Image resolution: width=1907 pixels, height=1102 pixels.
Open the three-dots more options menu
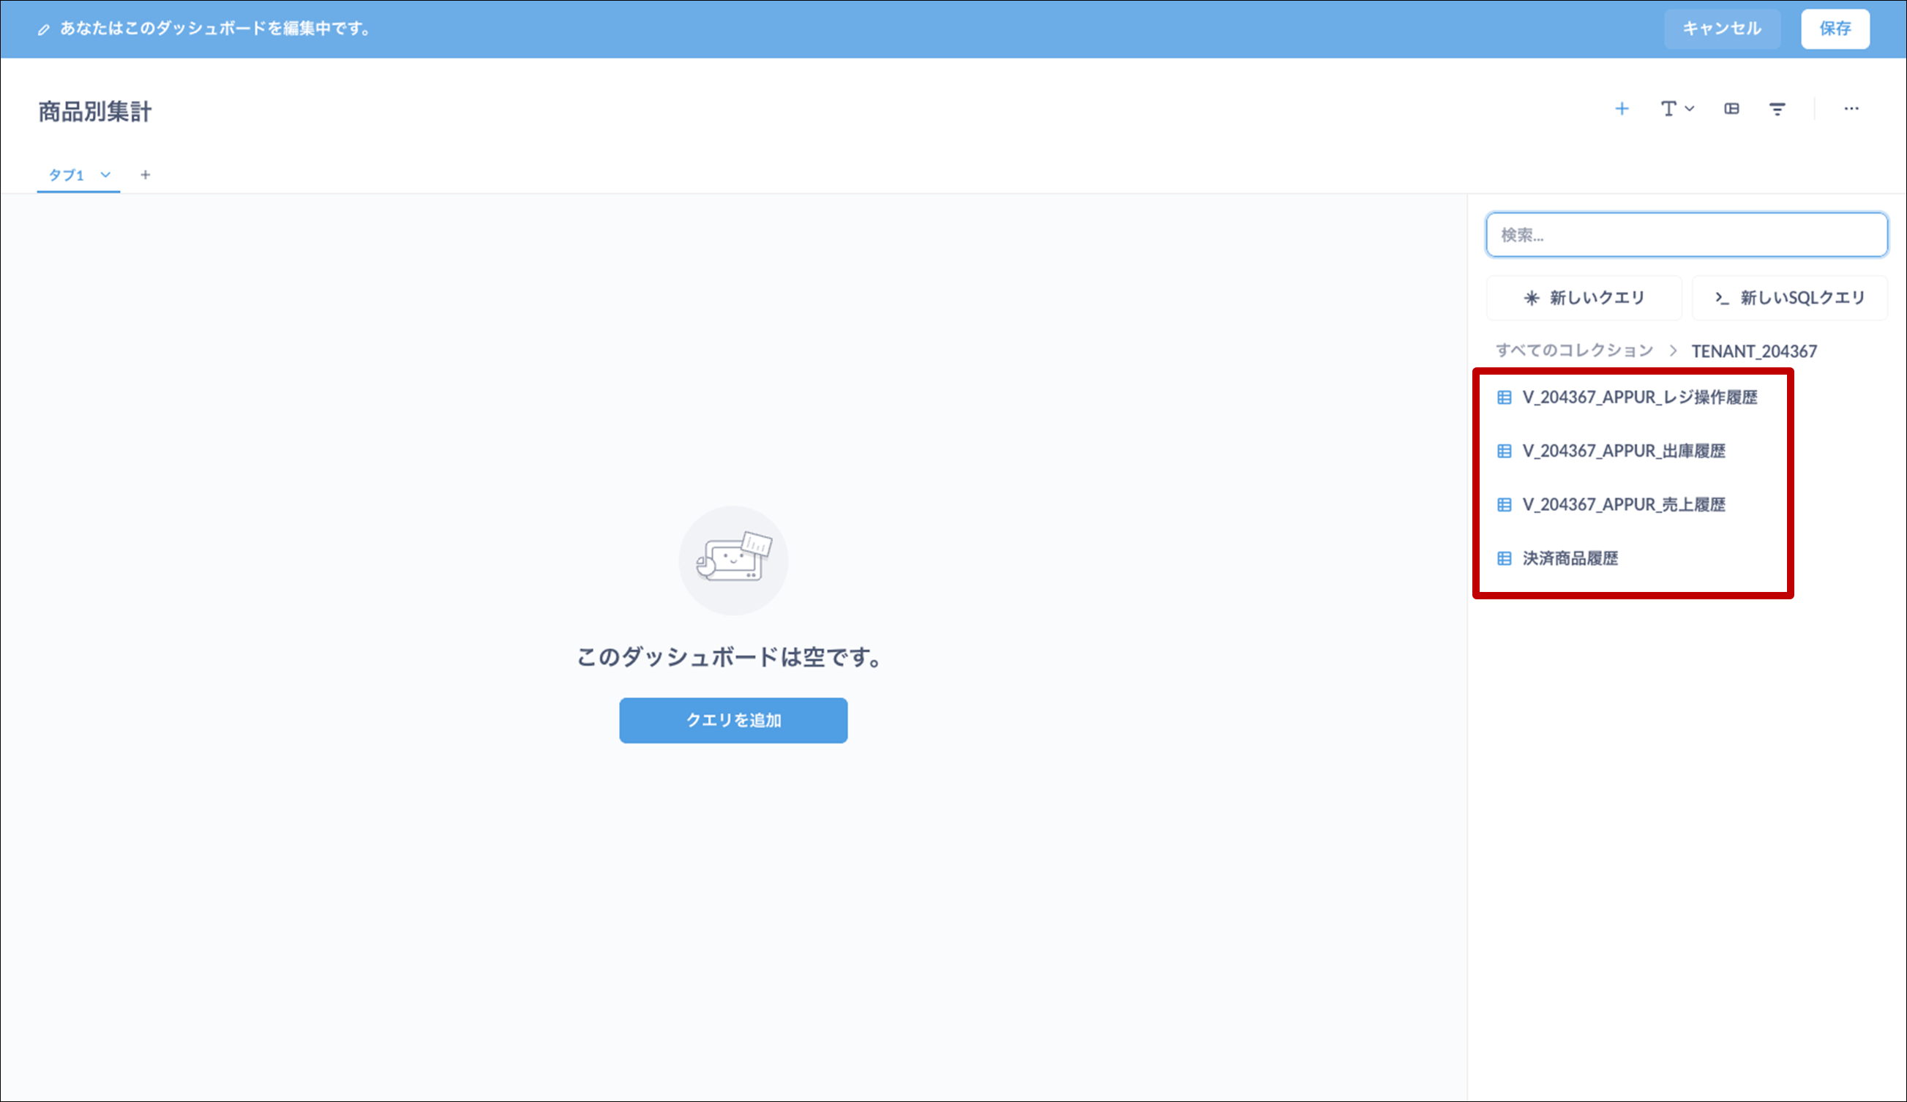[x=1851, y=109]
